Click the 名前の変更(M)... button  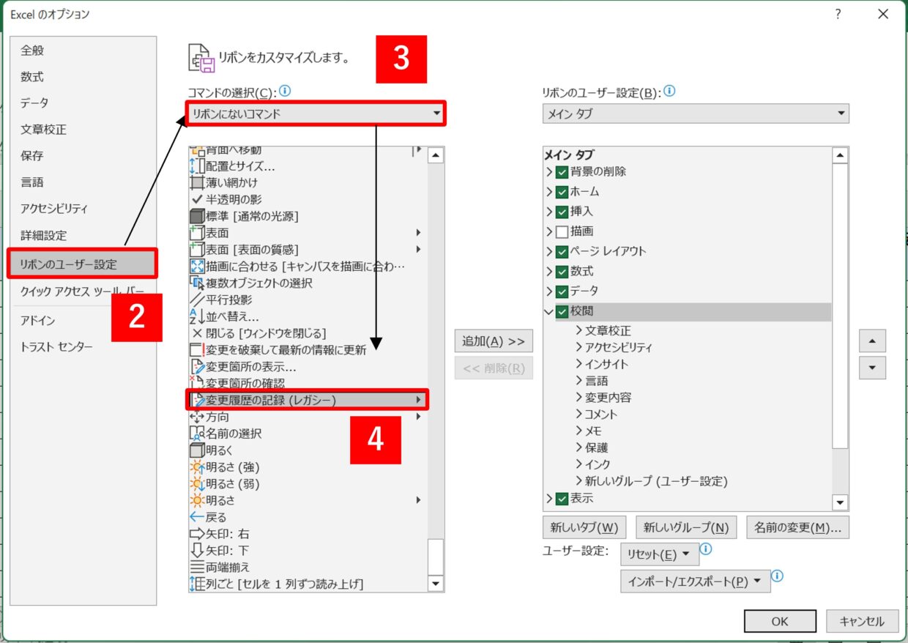click(x=797, y=527)
